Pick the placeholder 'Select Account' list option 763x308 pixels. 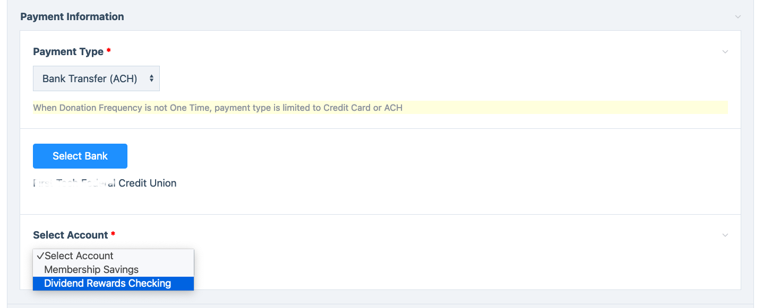pos(79,256)
